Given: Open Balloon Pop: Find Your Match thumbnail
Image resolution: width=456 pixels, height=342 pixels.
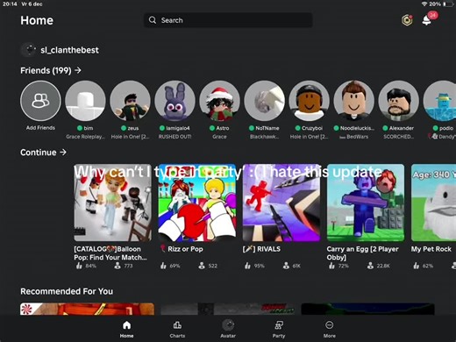Looking at the screenshot, I should (113, 203).
